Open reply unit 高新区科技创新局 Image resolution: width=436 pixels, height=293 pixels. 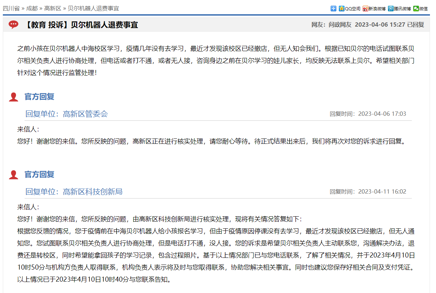[x=92, y=192]
